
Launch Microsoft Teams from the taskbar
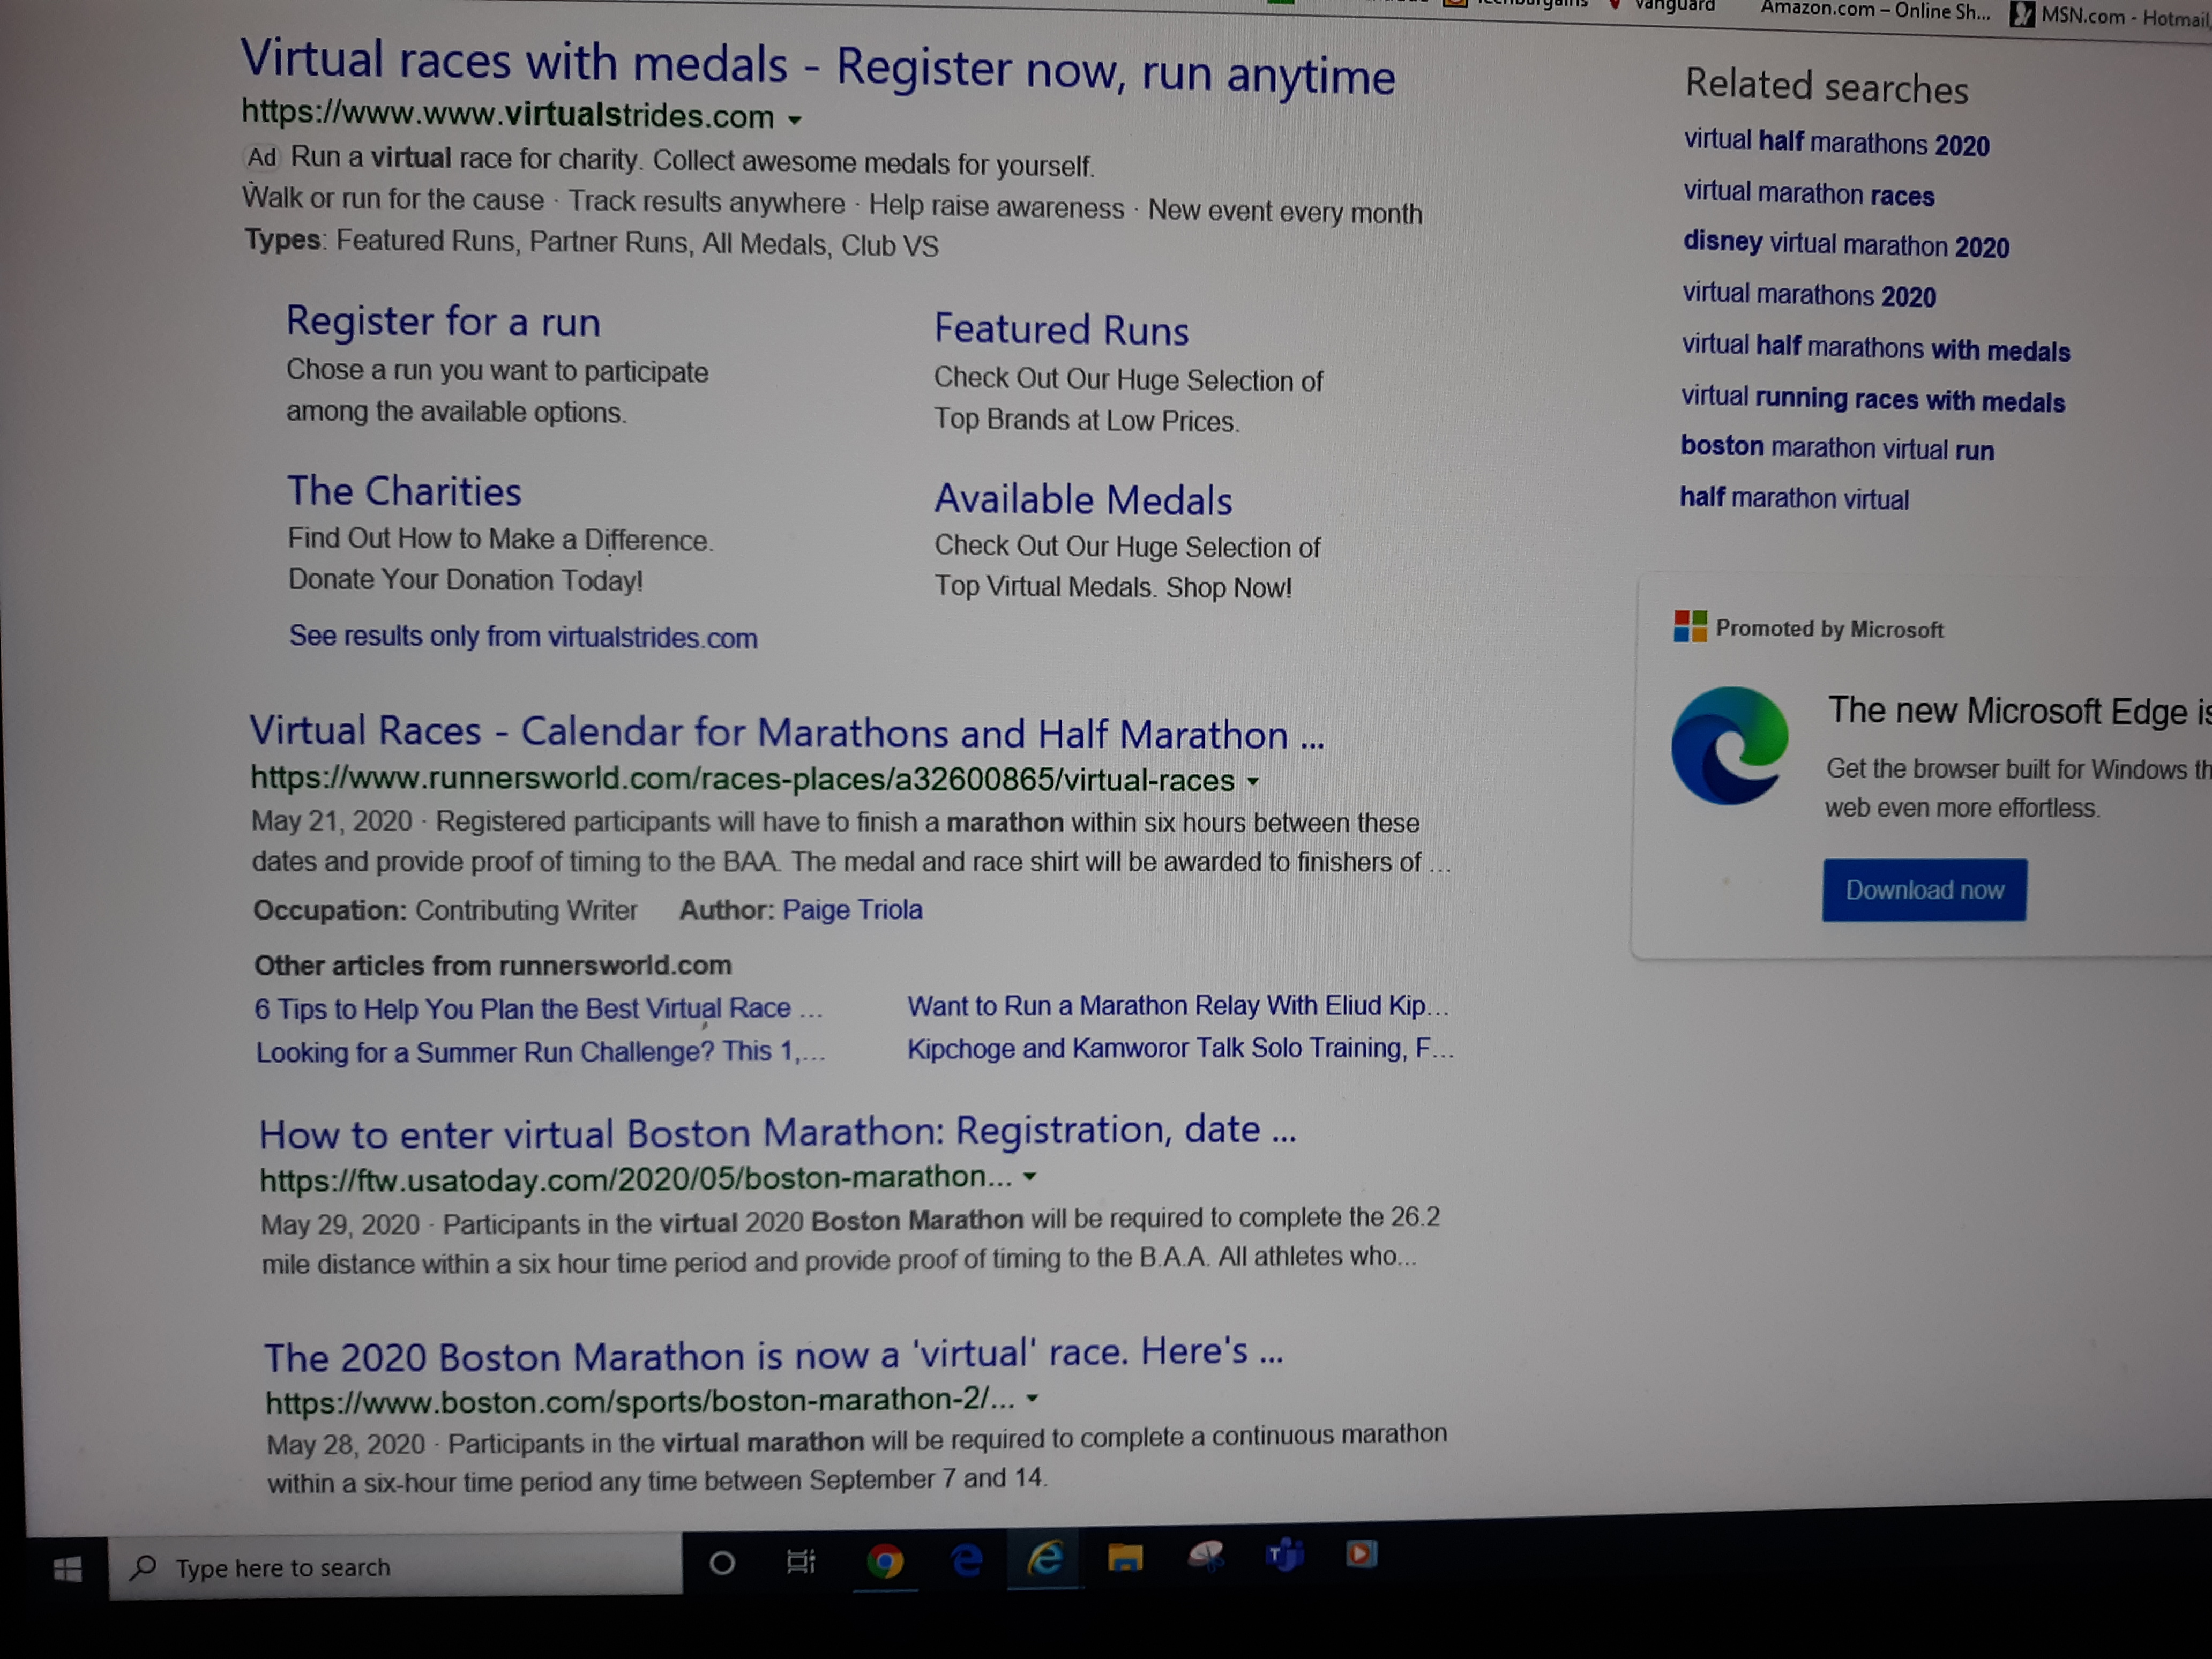1285,1555
